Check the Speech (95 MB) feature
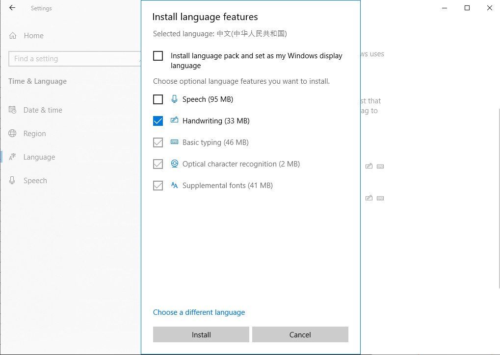 point(158,99)
